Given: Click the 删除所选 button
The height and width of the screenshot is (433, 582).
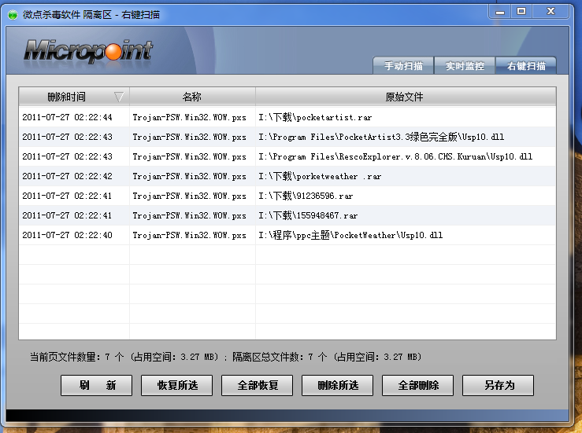Looking at the screenshot, I should click(338, 385).
